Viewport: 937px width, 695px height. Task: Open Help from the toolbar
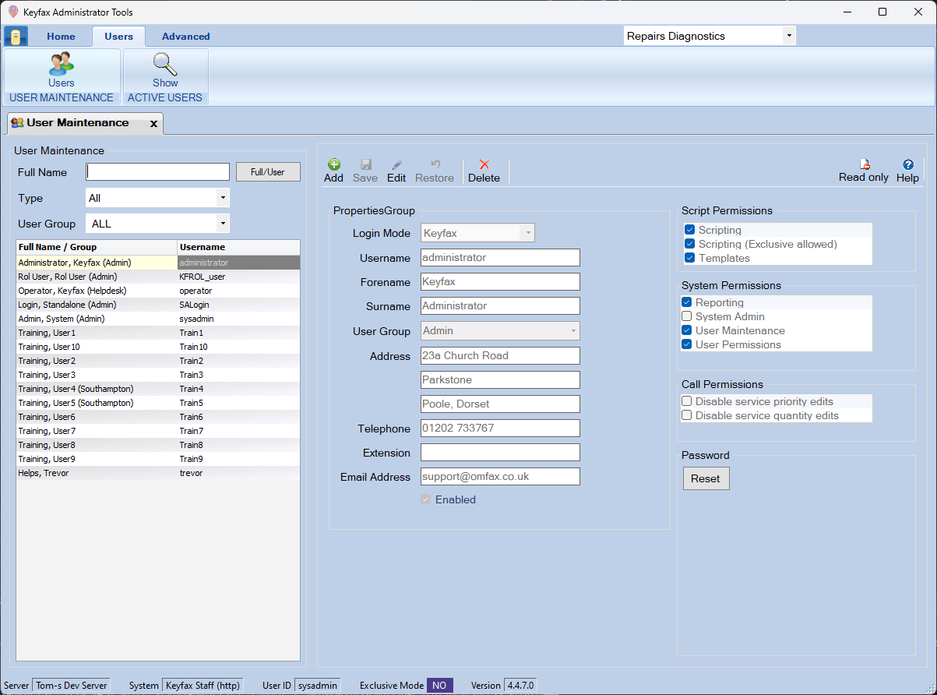(x=907, y=164)
